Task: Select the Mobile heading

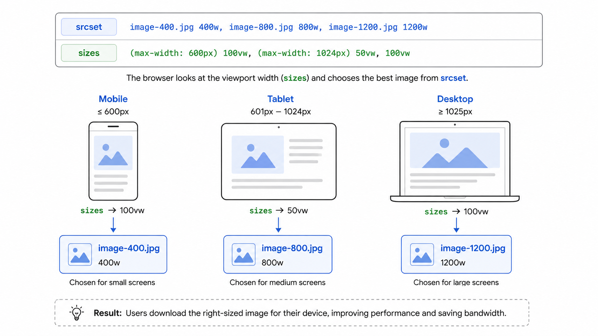Action: point(113,99)
